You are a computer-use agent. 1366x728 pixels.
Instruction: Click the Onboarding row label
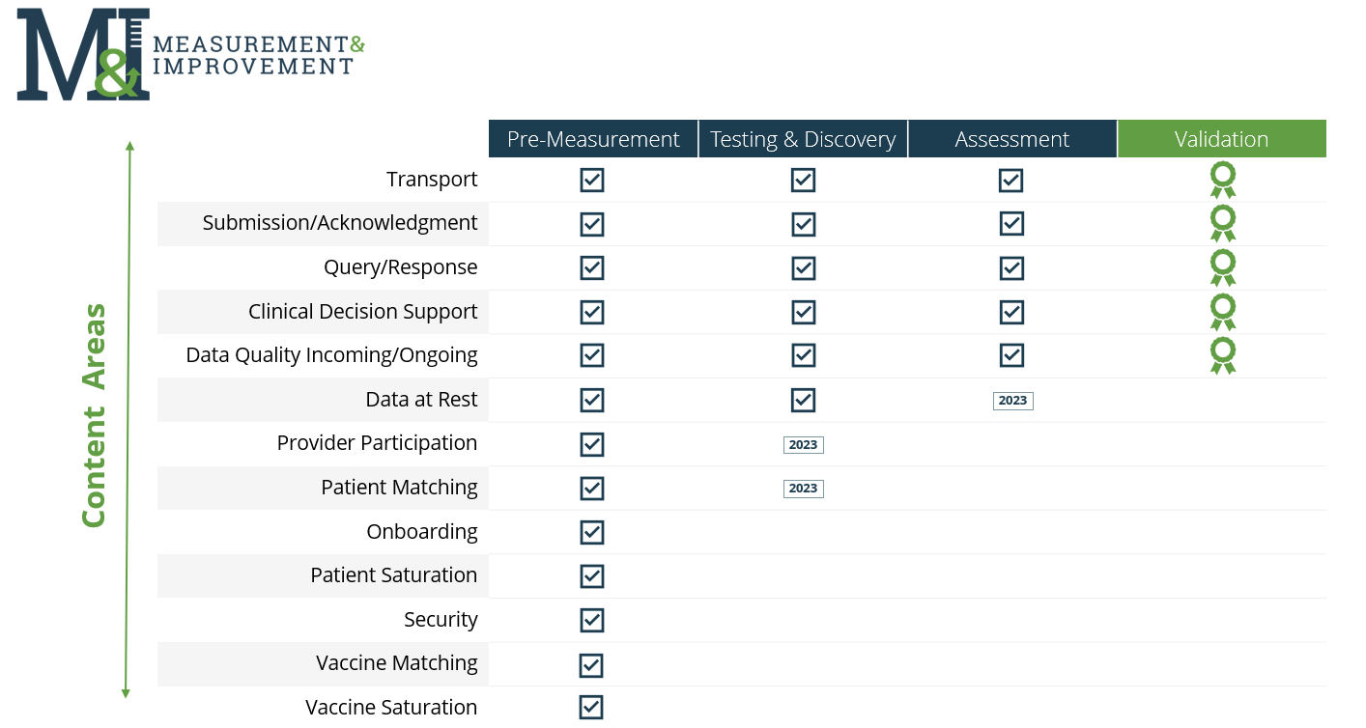[x=422, y=532]
